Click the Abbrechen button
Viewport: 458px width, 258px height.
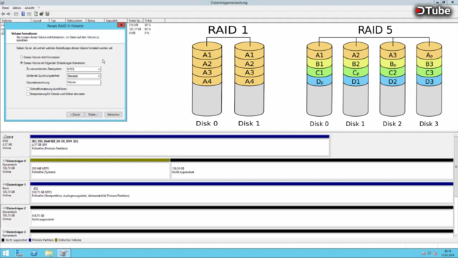click(113, 115)
